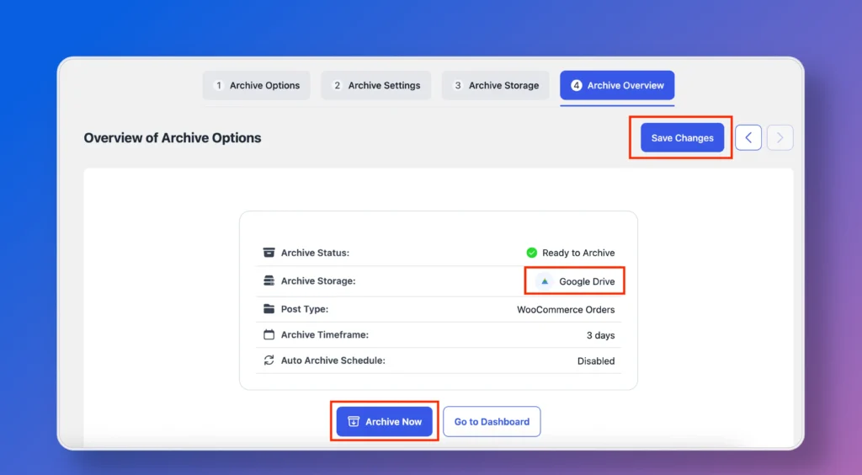The height and width of the screenshot is (475, 862).
Task: Select the 'Ready to Archive' status text
Action: (x=578, y=253)
